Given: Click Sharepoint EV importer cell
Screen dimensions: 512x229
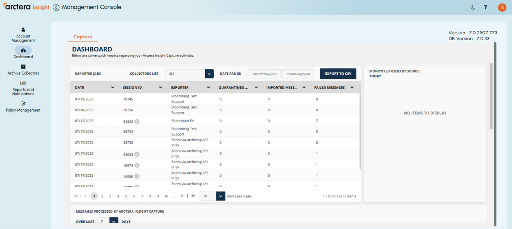Looking at the screenshot, I should pyautogui.click(x=183, y=121).
